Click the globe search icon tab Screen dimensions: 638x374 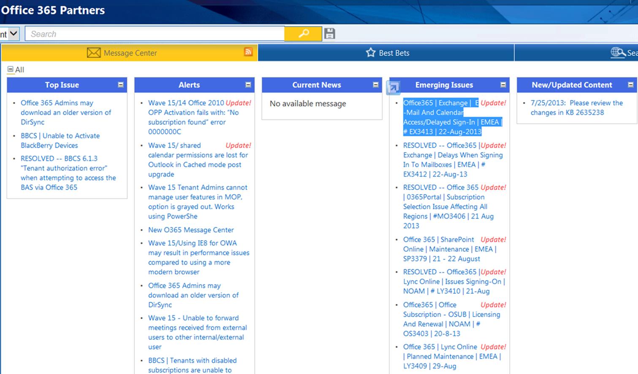tap(618, 53)
